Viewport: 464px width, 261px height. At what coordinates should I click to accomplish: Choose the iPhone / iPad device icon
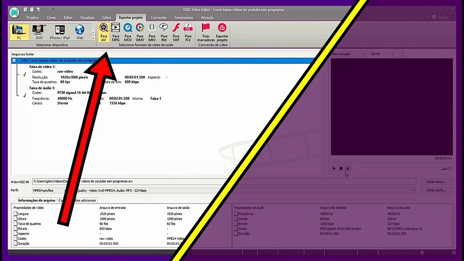click(59, 32)
